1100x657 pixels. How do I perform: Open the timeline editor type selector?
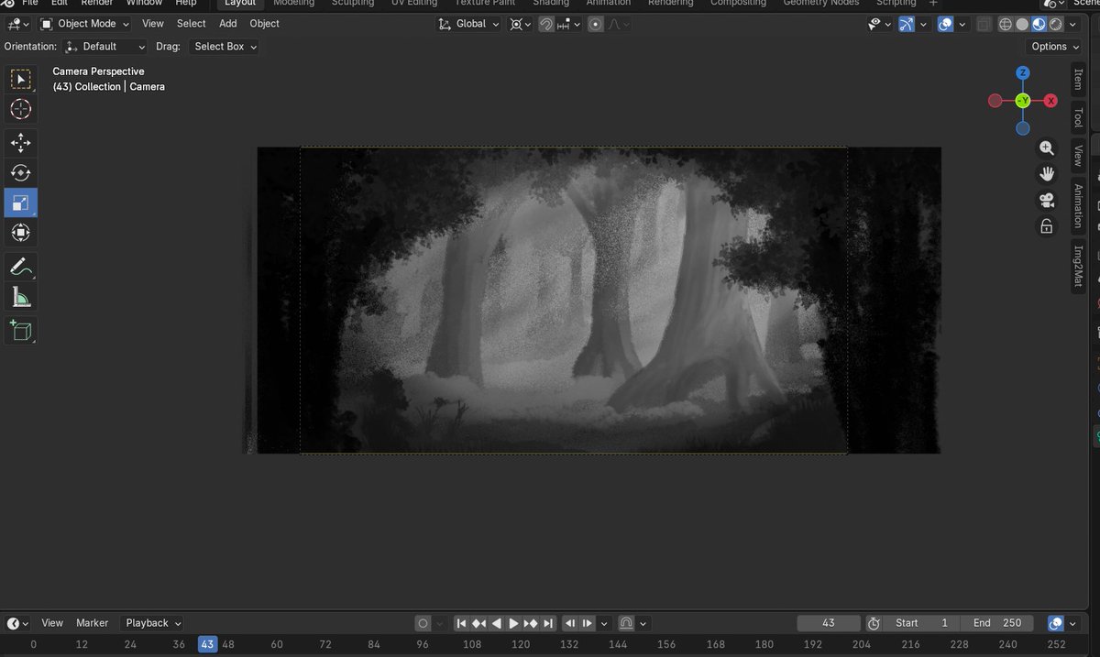pos(18,623)
